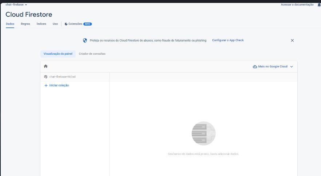
Task: Click the database icon beside chat-firebase-662ad
Action: pyautogui.click(x=46, y=77)
